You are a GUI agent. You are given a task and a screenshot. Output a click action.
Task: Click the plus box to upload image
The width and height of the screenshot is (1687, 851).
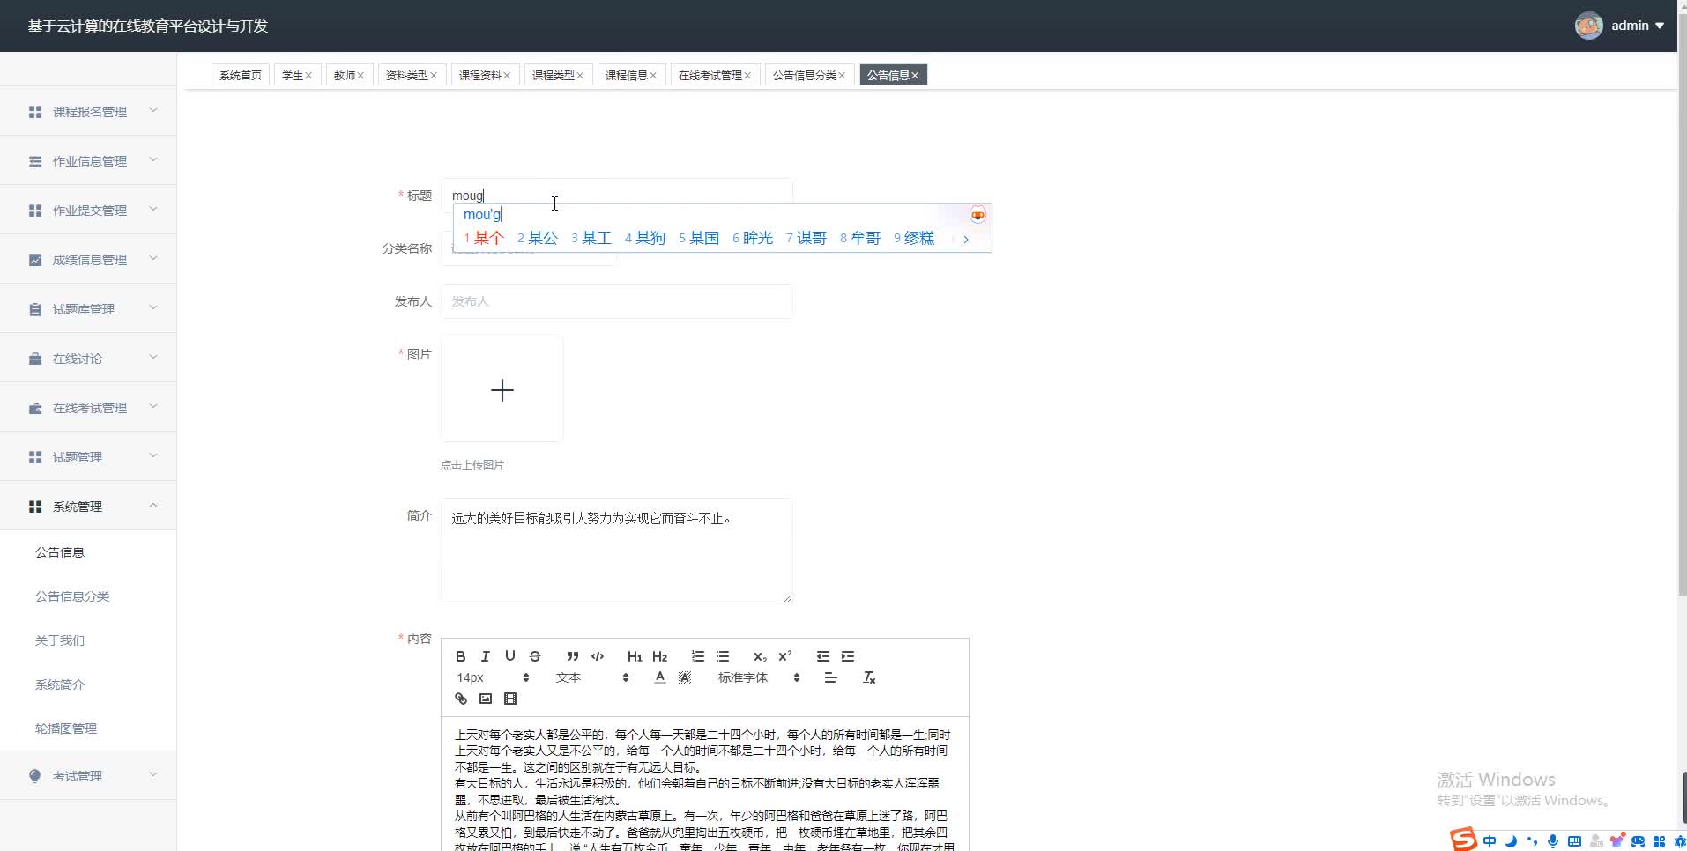point(502,389)
